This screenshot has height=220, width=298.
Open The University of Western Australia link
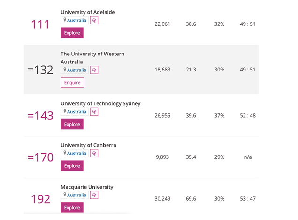(92, 54)
